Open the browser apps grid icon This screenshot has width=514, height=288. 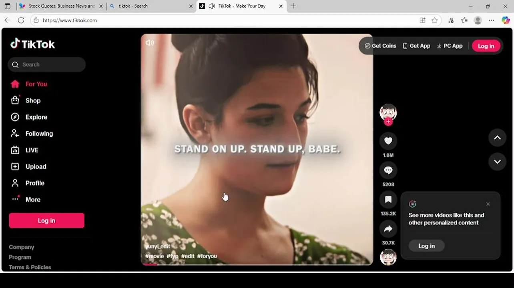pos(422,20)
